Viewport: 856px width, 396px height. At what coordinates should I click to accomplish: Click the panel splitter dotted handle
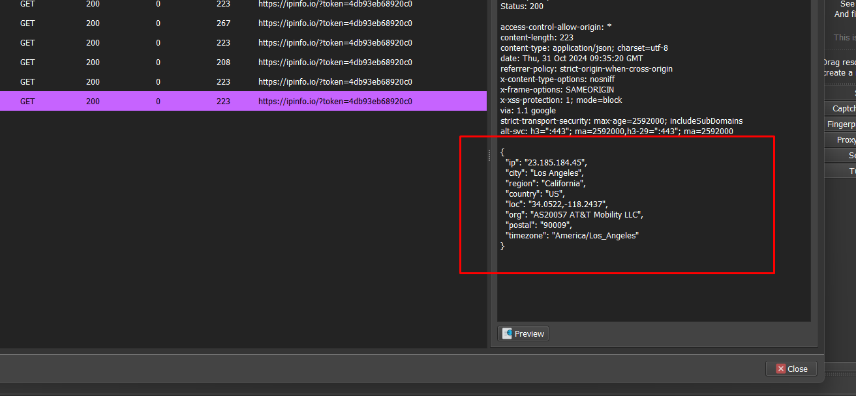tap(489, 155)
